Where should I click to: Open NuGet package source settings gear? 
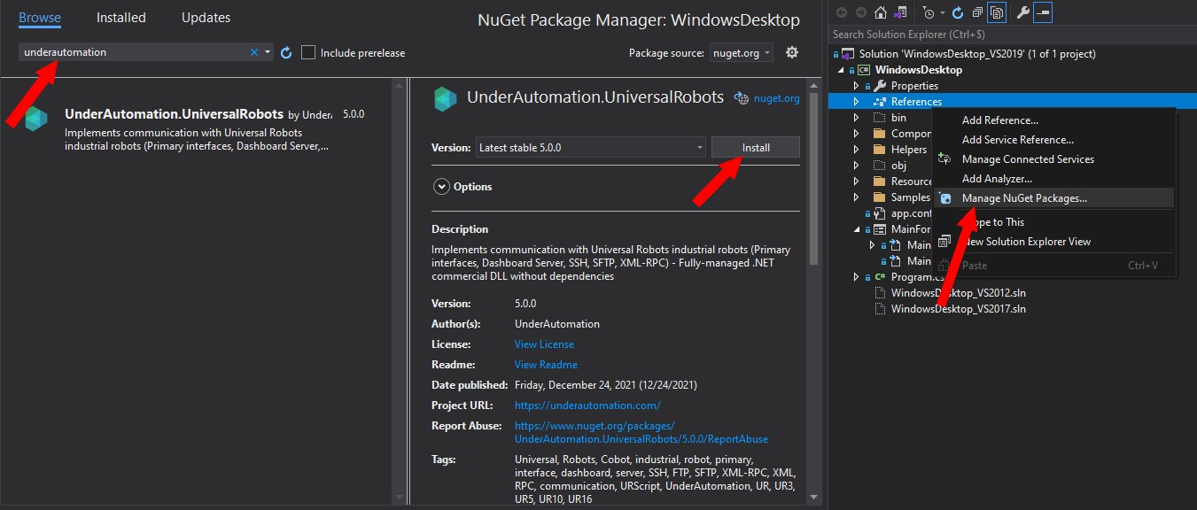792,52
